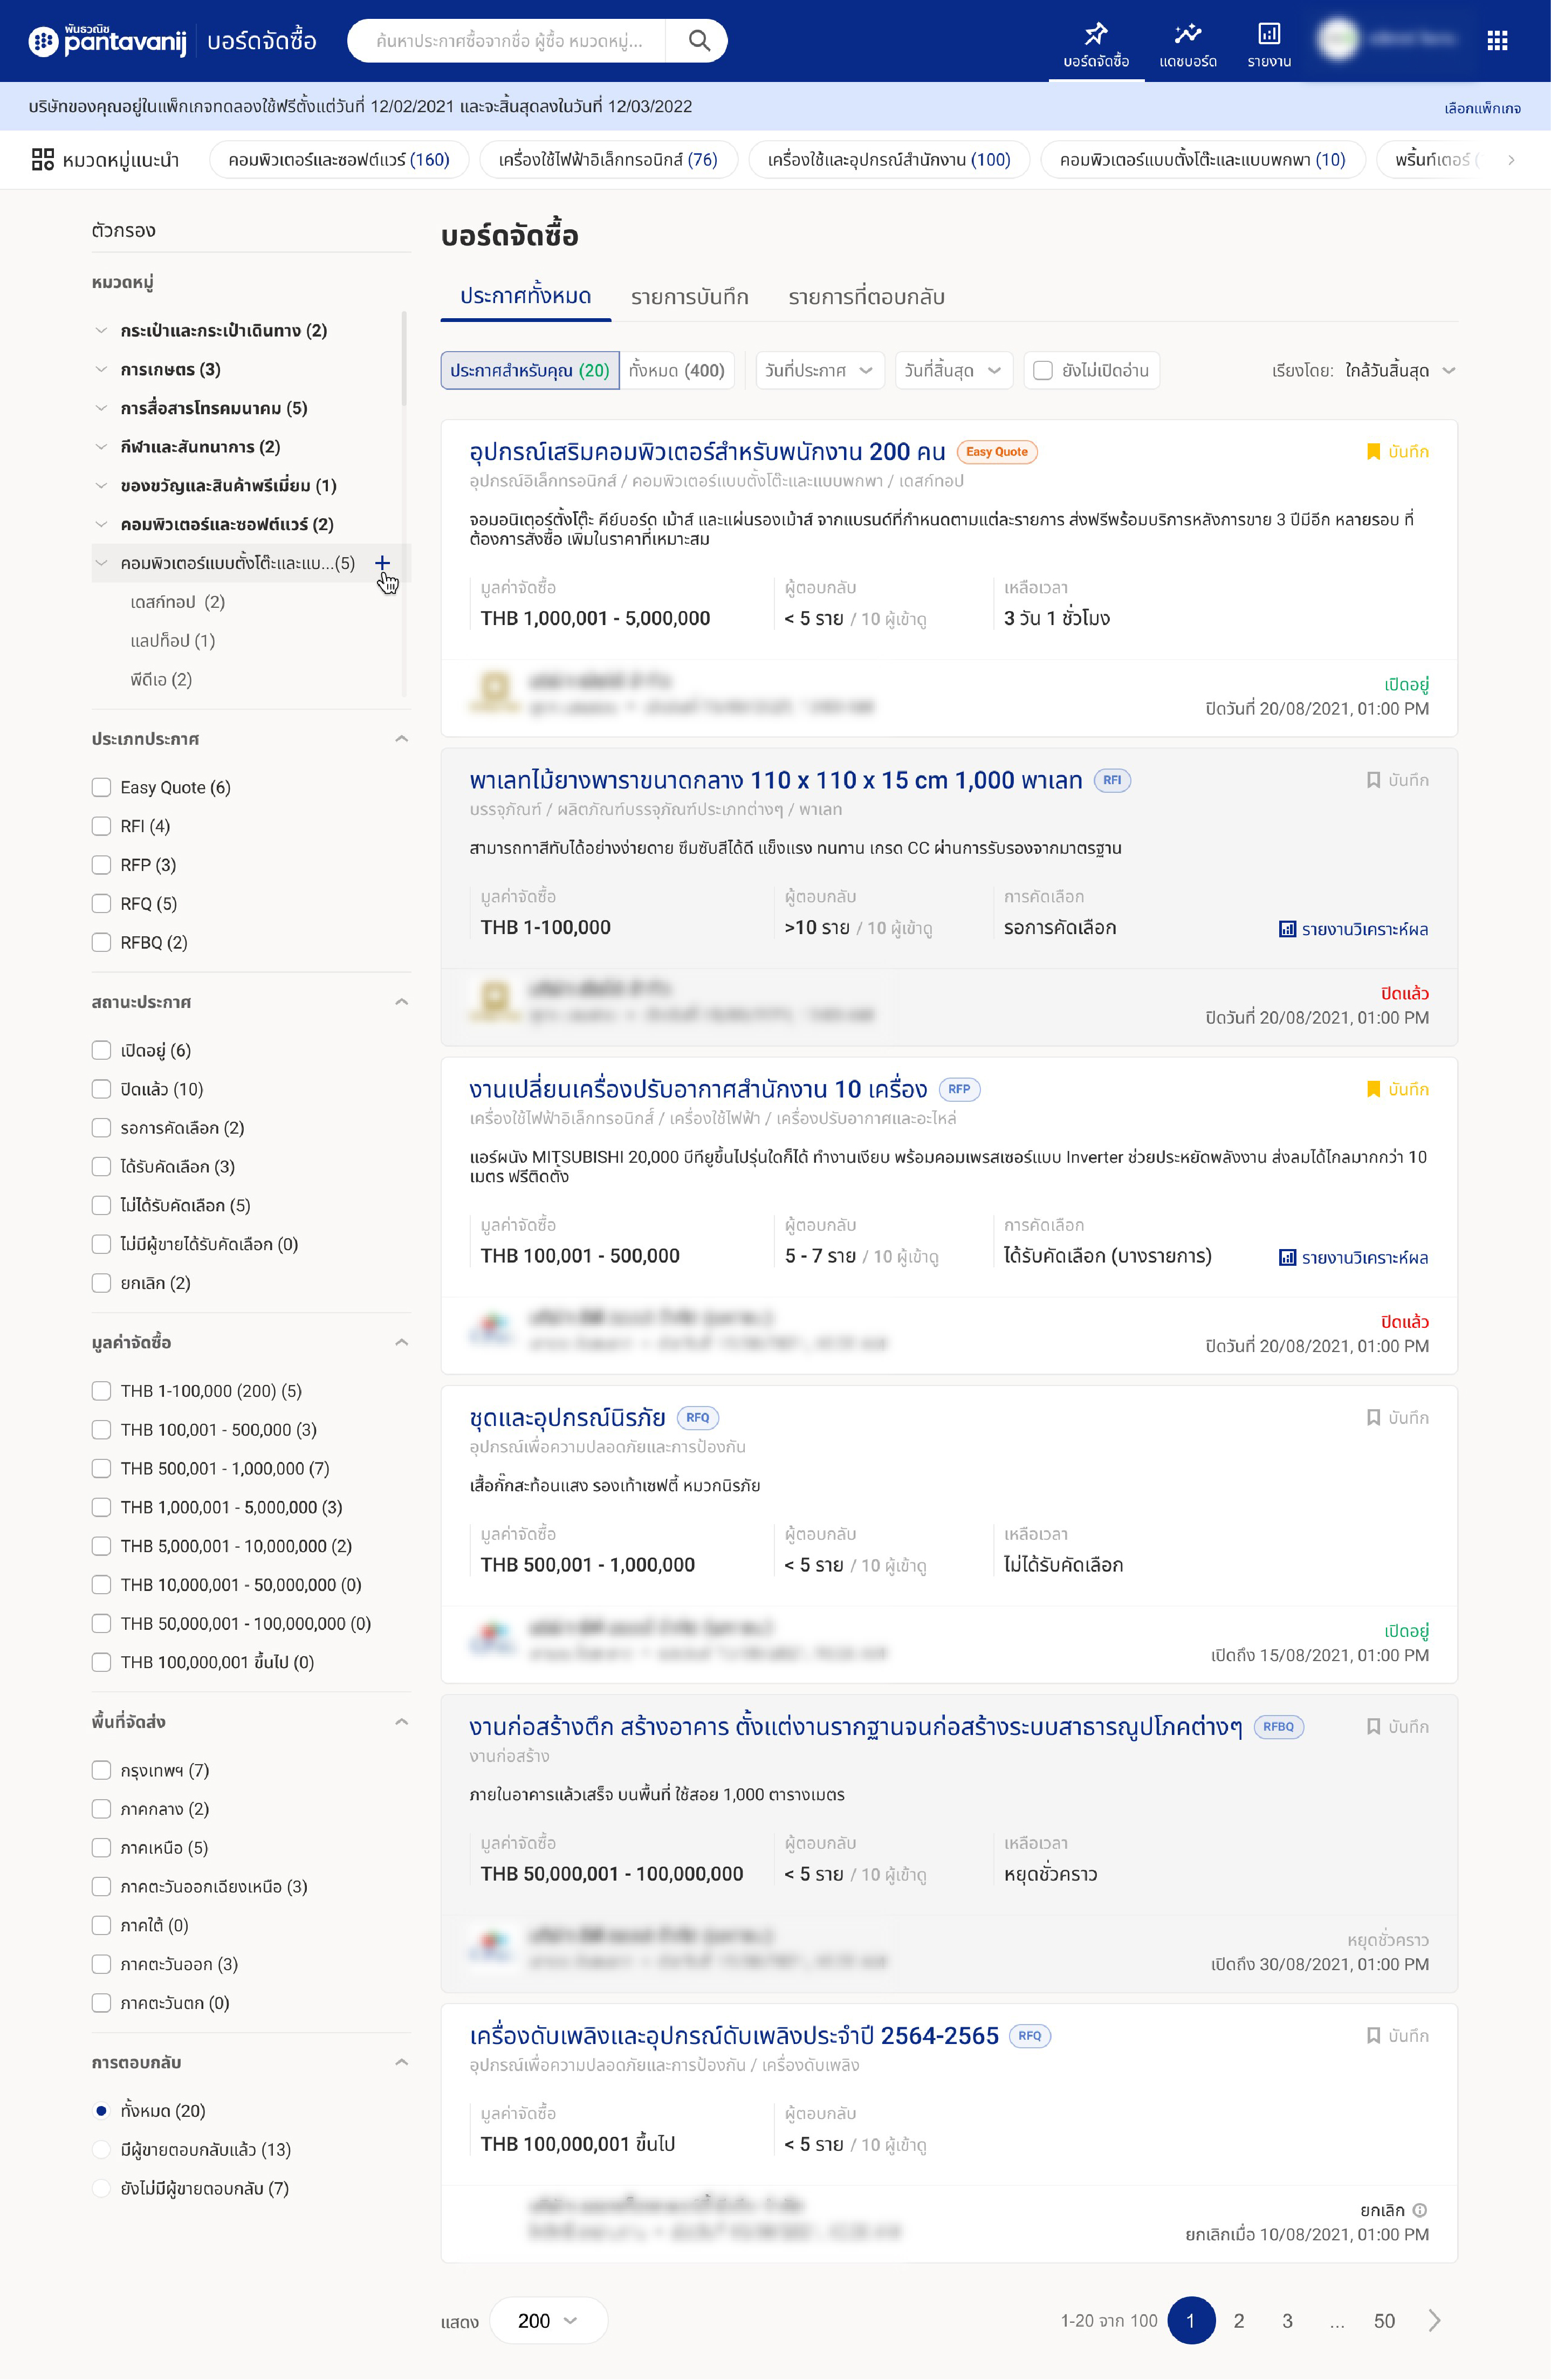1551x2380 pixels.
Task: Click plus icon beside คอมพิวเตอร์แบบตั้งโต๊ะ category
Action: (x=382, y=563)
